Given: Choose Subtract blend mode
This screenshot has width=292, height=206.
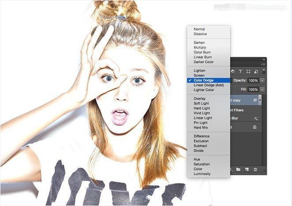Looking at the screenshot, I should 208,146.
